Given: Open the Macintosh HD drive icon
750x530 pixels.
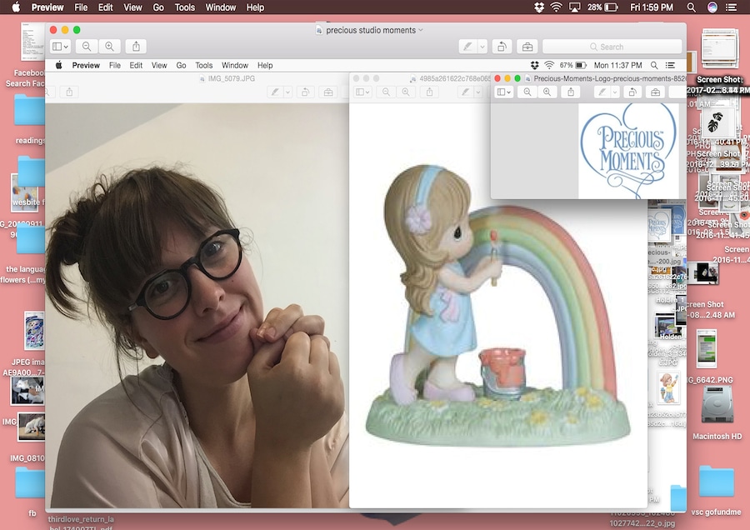Looking at the screenshot, I should coord(717,409).
